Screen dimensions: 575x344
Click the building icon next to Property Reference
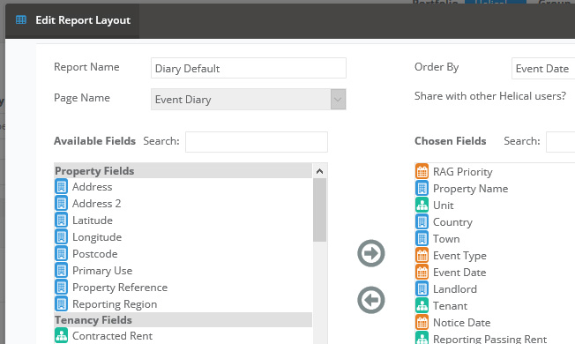tap(61, 288)
